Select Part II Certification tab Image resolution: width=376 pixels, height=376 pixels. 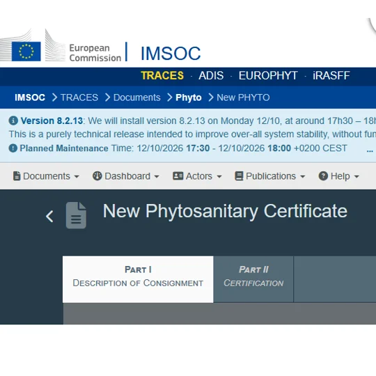pos(253,279)
